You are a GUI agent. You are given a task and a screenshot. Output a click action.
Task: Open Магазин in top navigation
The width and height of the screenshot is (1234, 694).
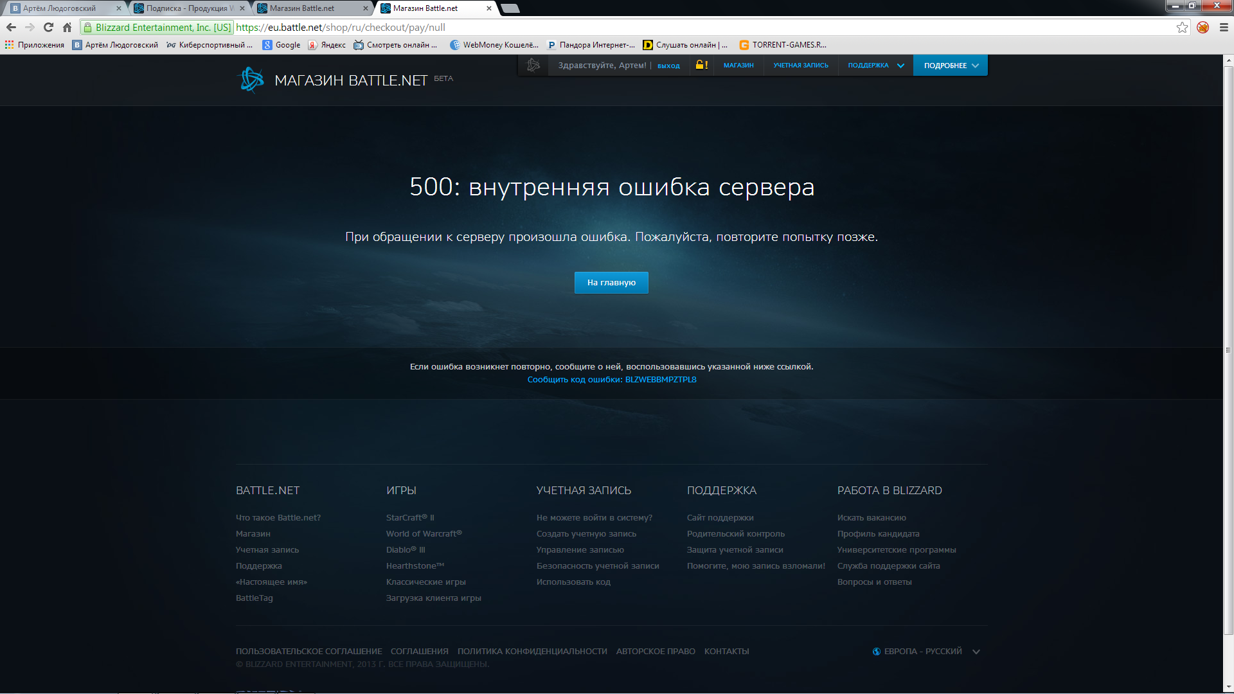click(738, 66)
